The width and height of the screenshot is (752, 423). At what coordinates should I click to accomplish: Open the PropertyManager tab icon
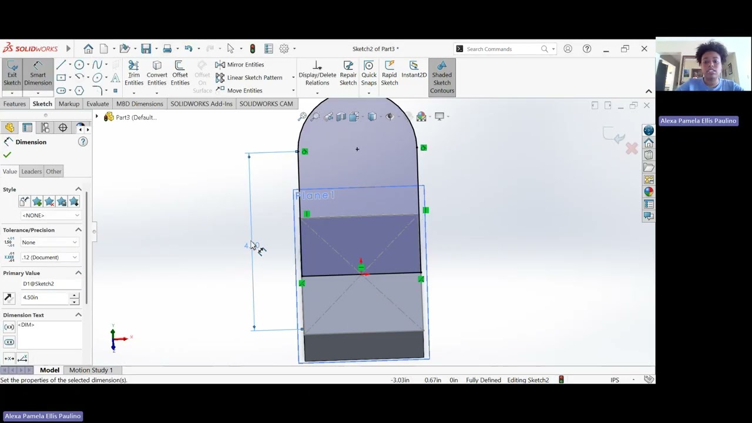point(27,127)
